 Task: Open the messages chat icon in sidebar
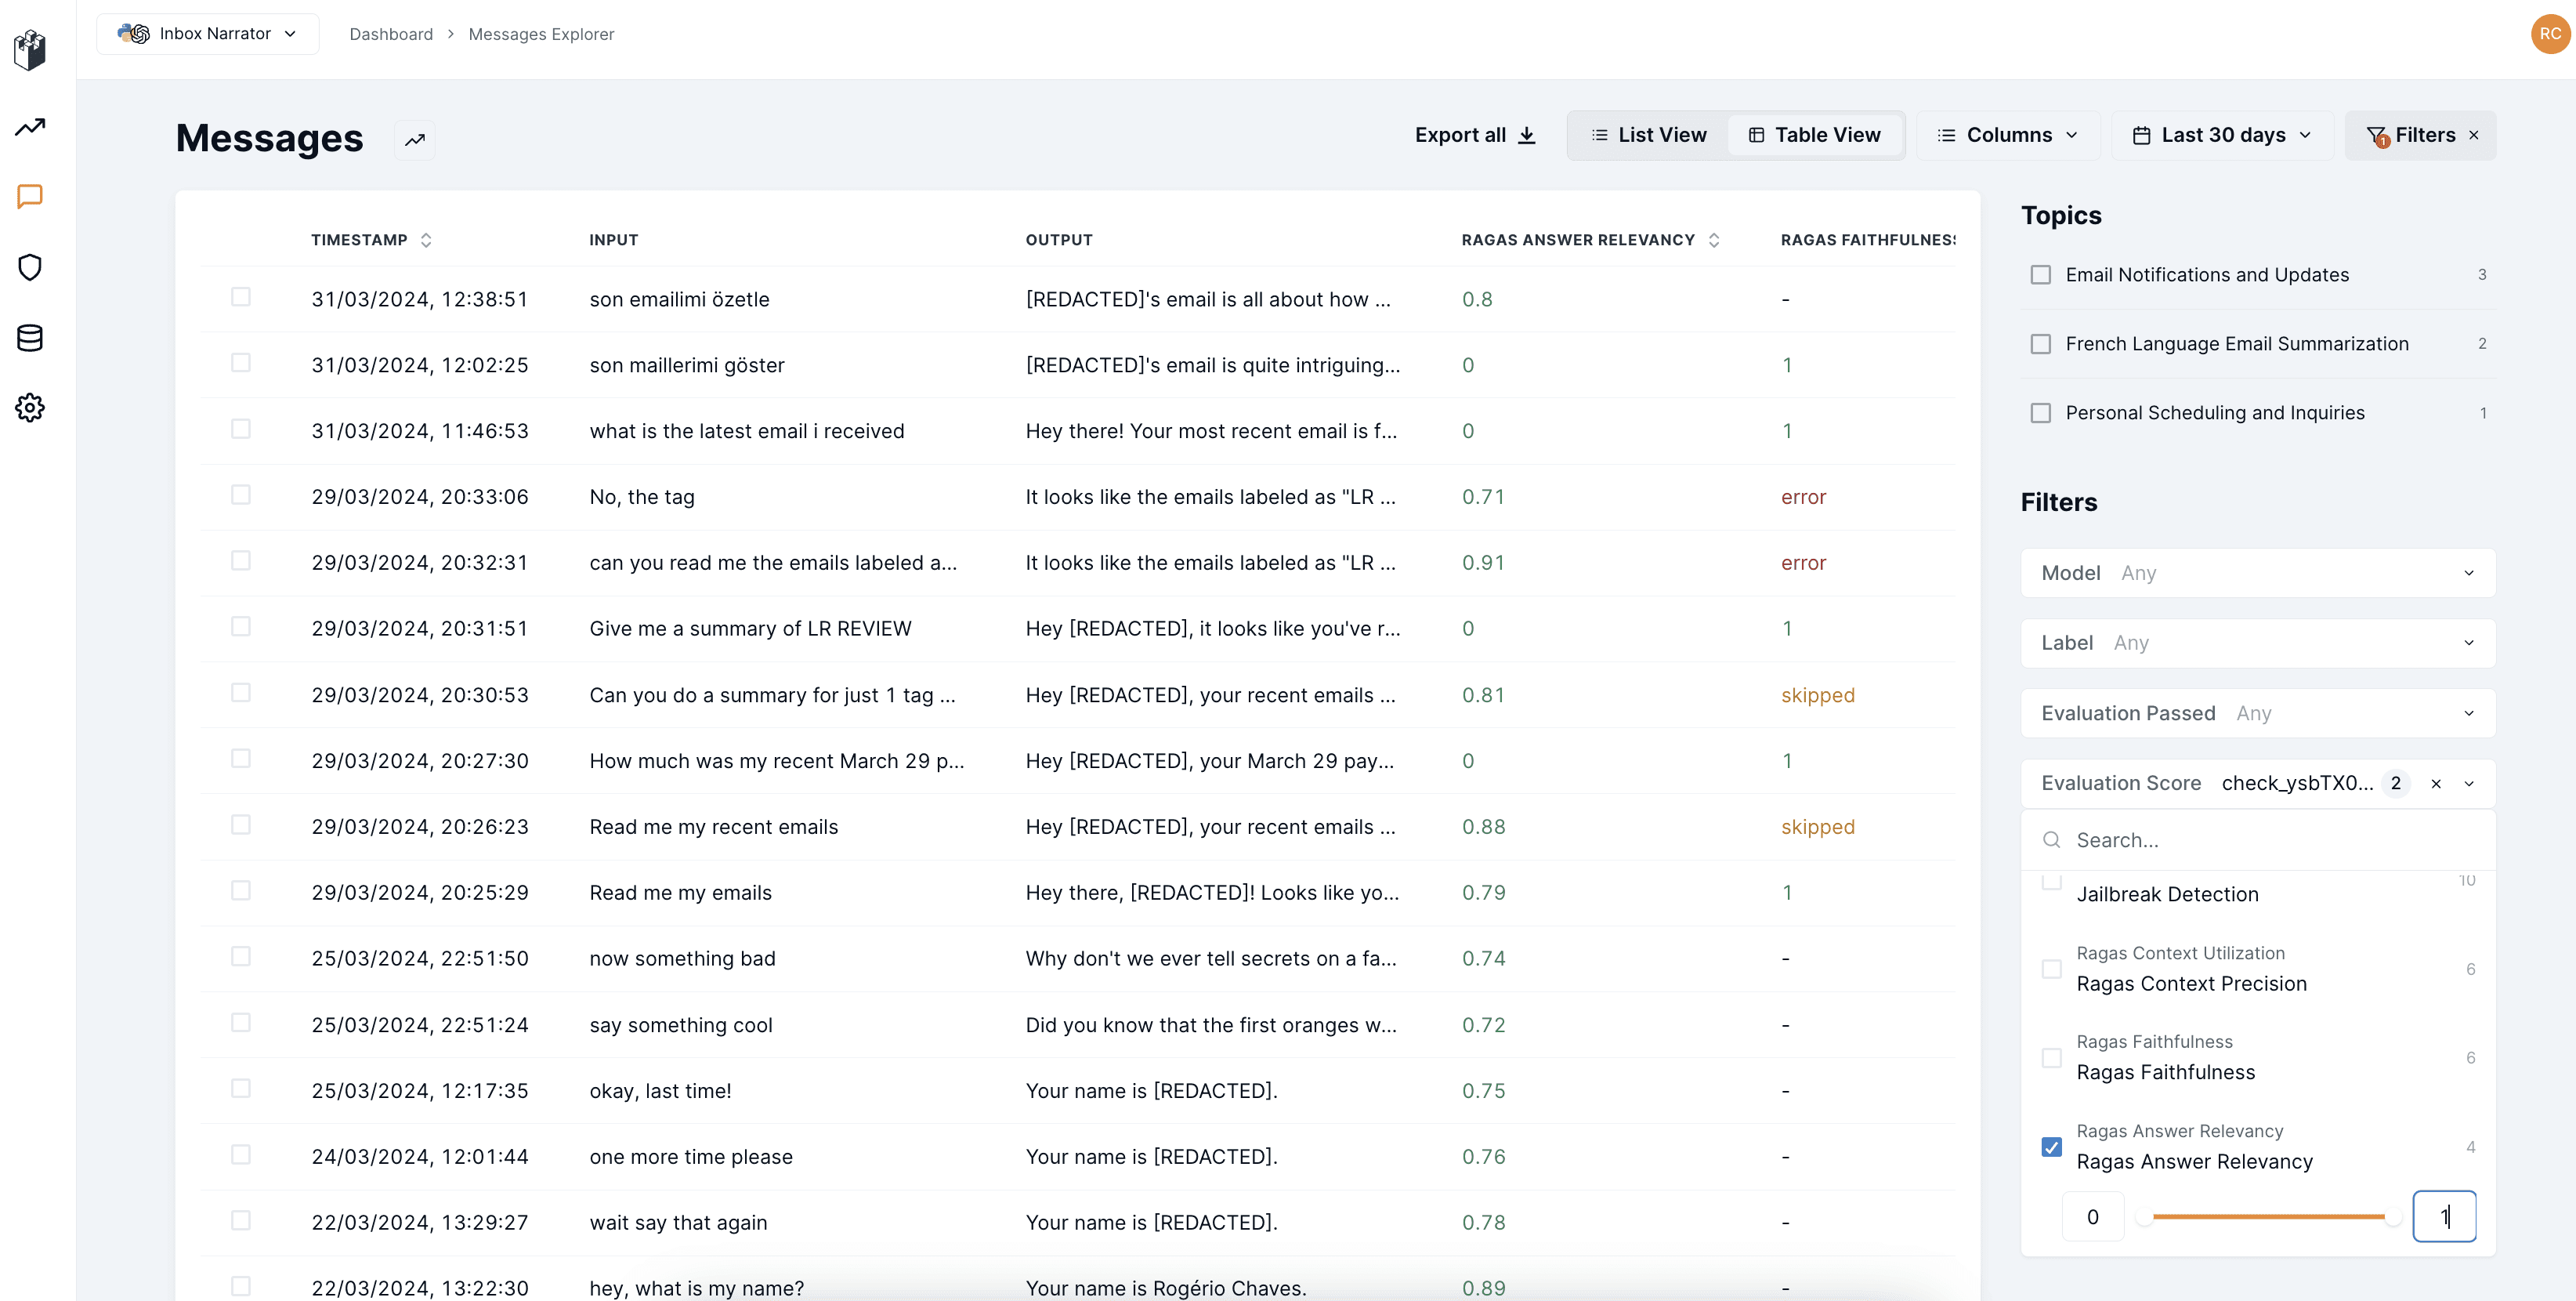click(30, 197)
